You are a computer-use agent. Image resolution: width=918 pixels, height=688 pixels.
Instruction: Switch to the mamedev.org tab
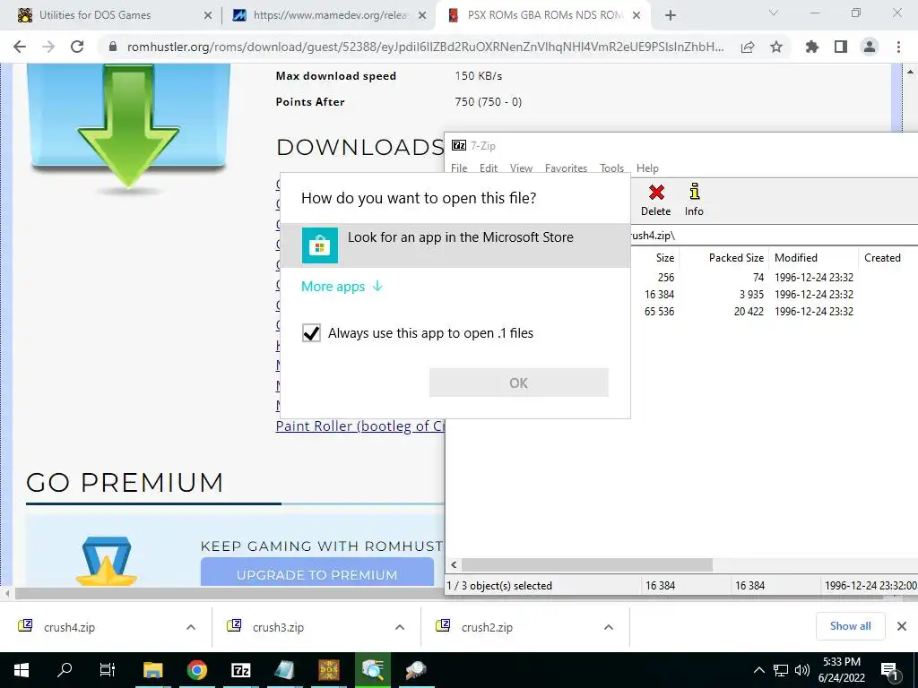[x=331, y=15]
